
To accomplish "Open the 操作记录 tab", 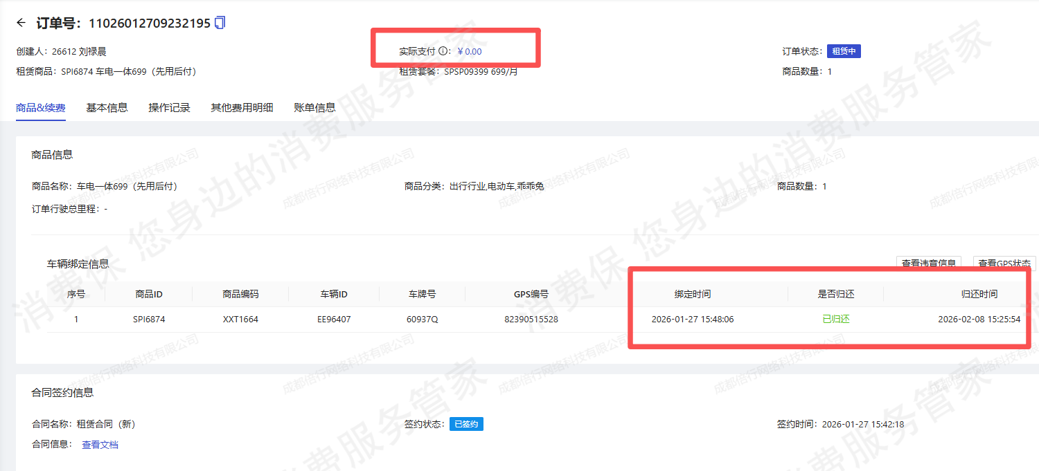I will pyautogui.click(x=169, y=107).
